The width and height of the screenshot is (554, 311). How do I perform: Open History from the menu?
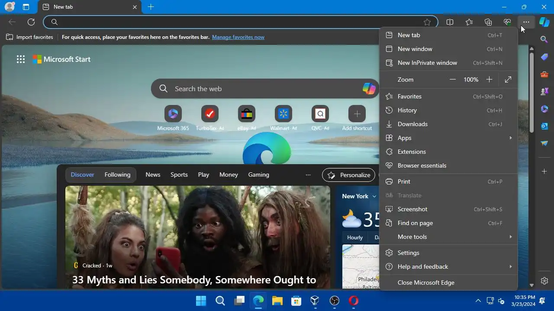point(448,110)
